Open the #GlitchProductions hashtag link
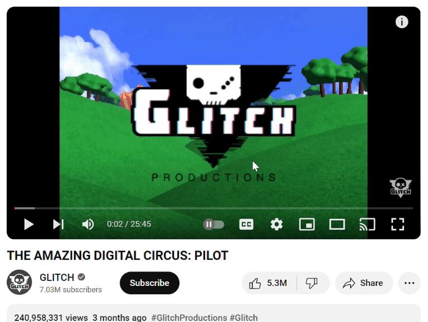Image resolution: width=428 pixels, height=322 pixels. (x=189, y=318)
